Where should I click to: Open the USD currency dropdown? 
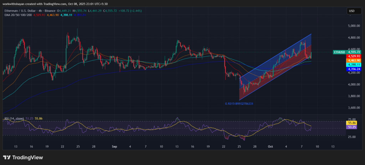(351, 11)
